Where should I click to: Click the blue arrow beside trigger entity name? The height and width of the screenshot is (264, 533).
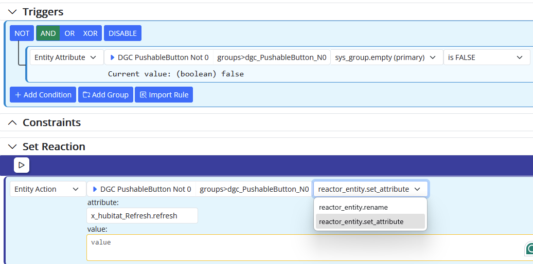click(x=113, y=57)
